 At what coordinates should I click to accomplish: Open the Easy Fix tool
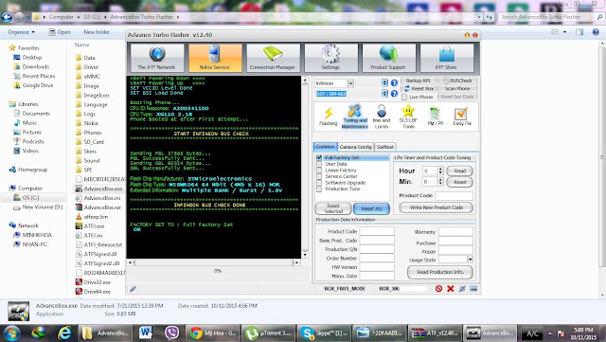pos(462,117)
